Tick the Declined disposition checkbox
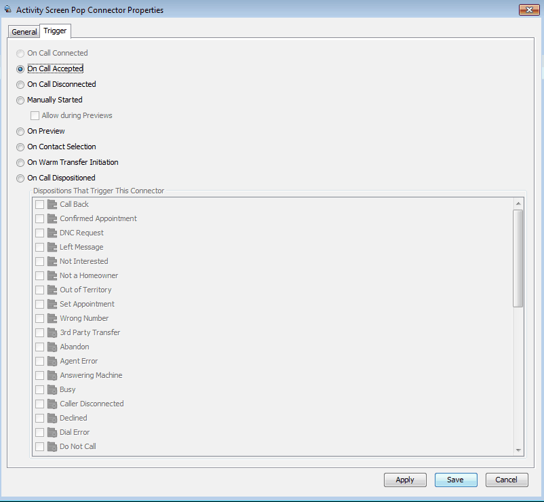Viewport: 544px width, 502px height. point(39,418)
